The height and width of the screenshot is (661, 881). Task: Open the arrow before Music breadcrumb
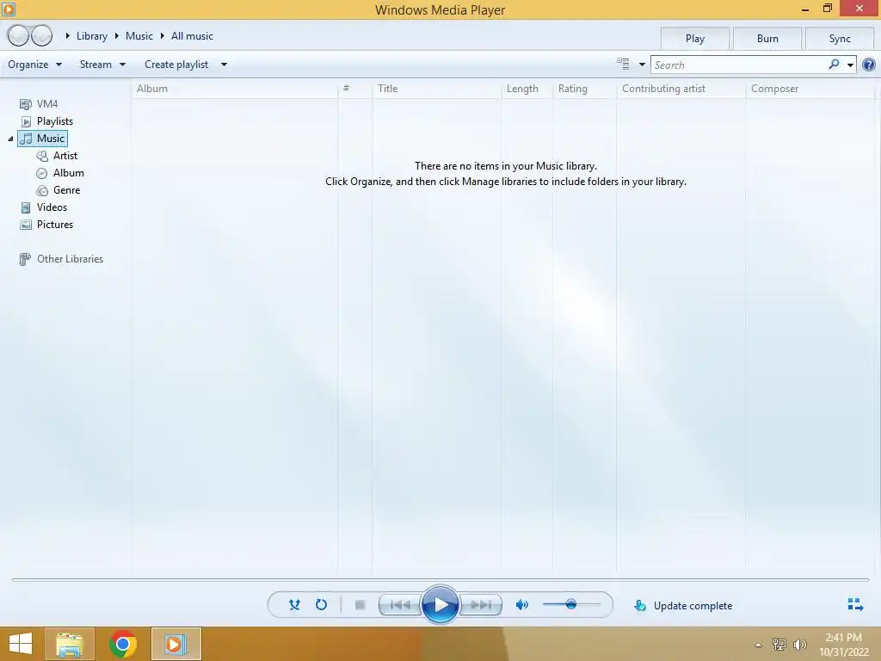point(117,36)
